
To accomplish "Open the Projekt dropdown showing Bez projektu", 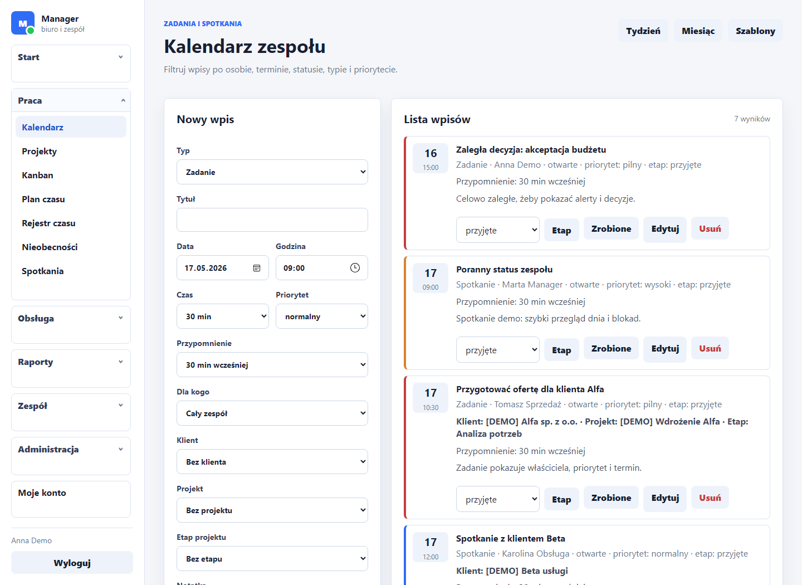I will pos(272,510).
